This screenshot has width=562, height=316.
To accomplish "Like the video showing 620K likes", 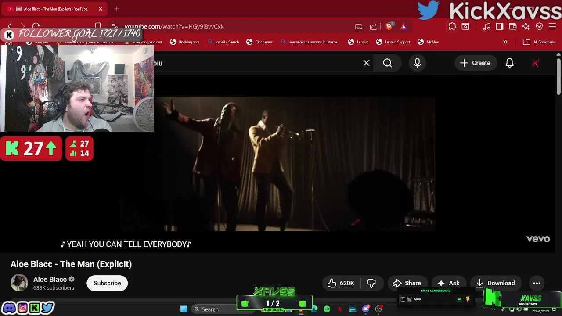I will tap(341, 283).
